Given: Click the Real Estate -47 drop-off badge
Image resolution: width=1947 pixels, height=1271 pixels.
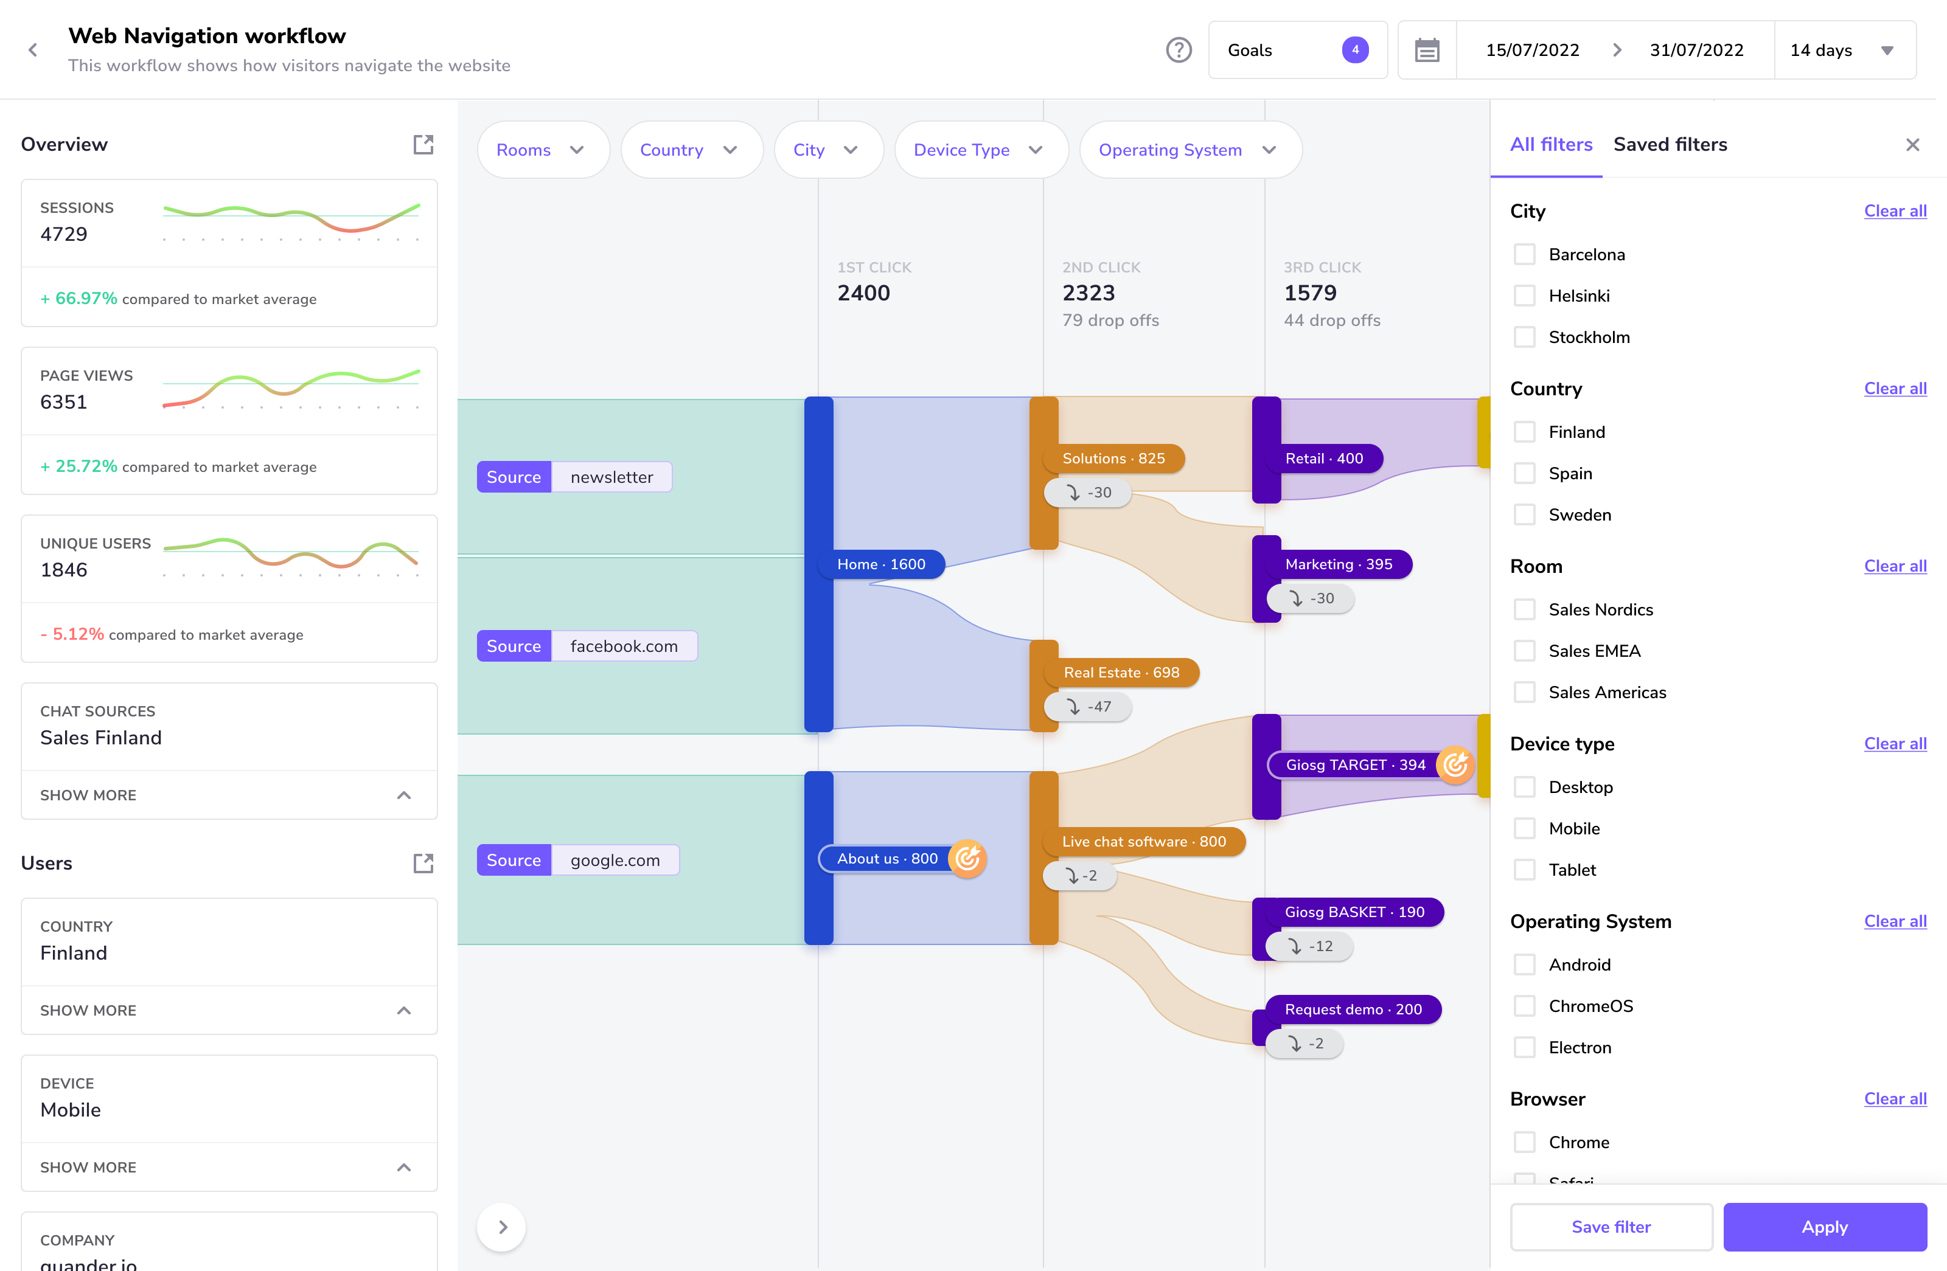Looking at the screenshot, I should click(x=1088, y=707).
